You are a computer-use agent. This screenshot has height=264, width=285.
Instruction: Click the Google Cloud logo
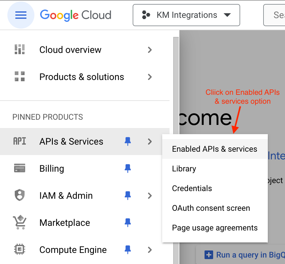click(76, 15)
